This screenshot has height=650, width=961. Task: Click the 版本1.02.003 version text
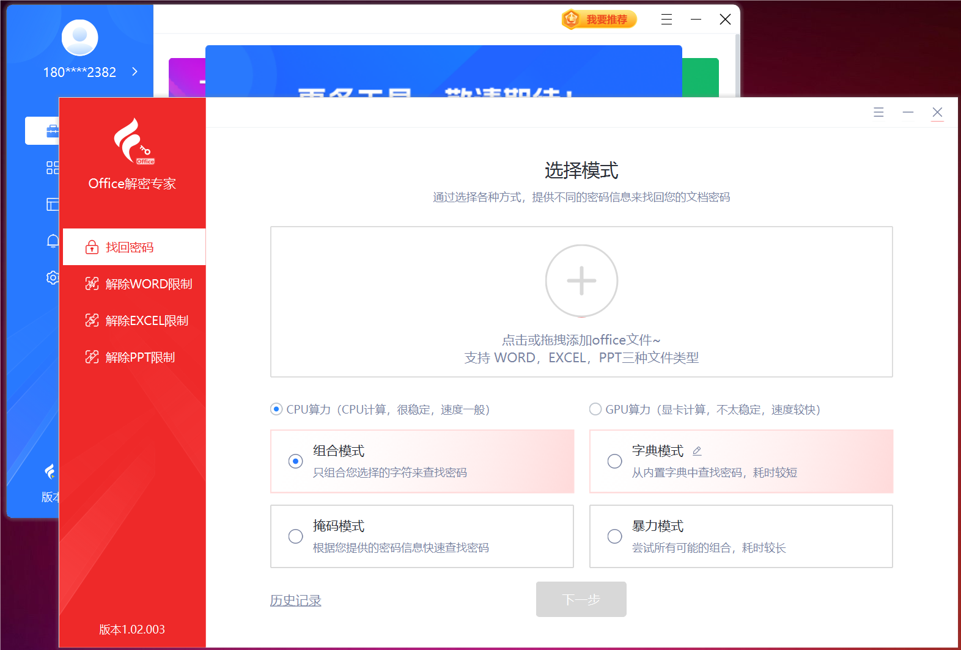click(132, 629)
